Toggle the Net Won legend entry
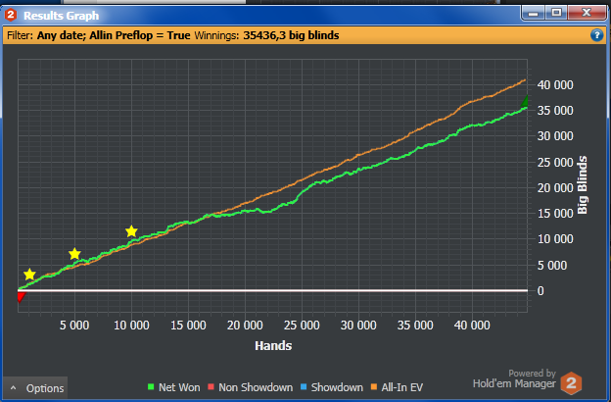This screenshot has height=402, width=611. [x=173, y=387]
